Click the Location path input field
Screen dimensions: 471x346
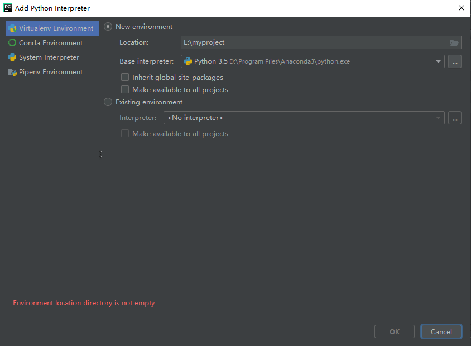[x=313, y=42]
